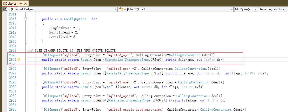
Task: Open the Open(string filename...) member dropdown
Action: tap(261, 9)
